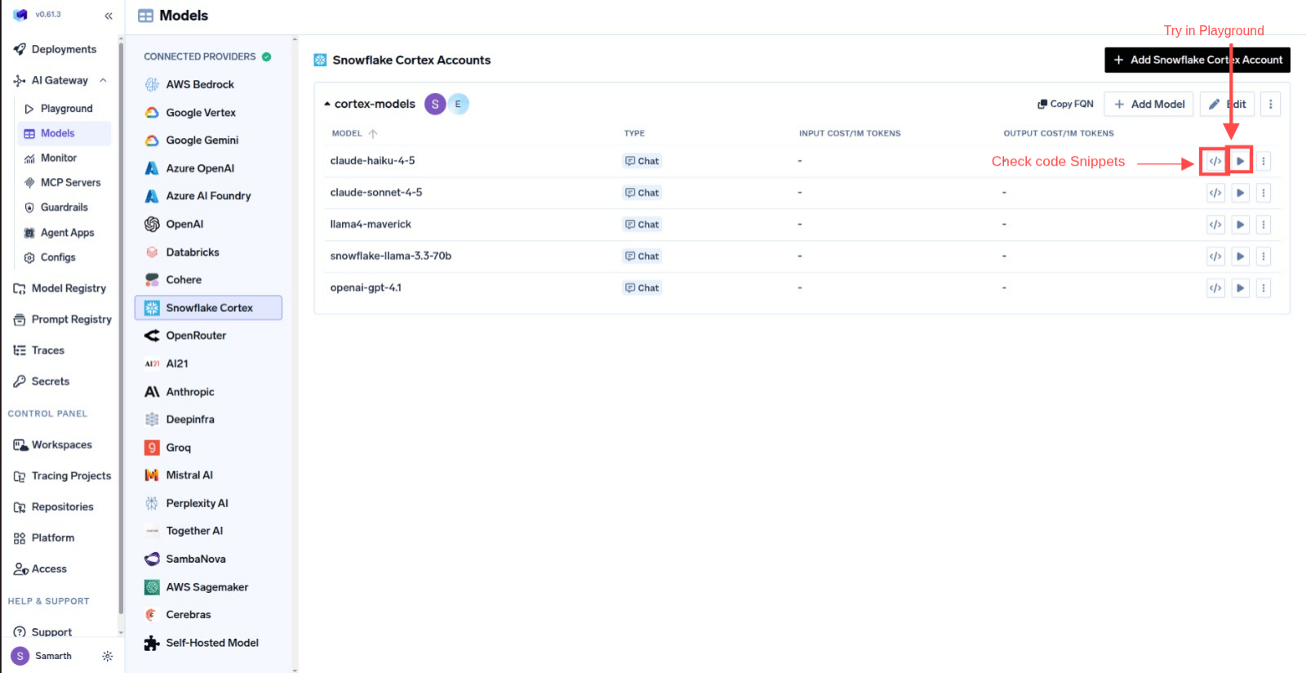Open cortex-models account kebab menu

pos(1270,104)
